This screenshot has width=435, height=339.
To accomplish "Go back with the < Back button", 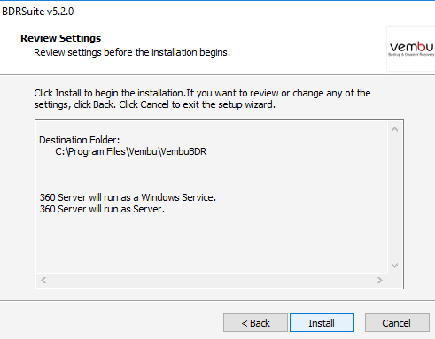I will click(x=255, y=323).
